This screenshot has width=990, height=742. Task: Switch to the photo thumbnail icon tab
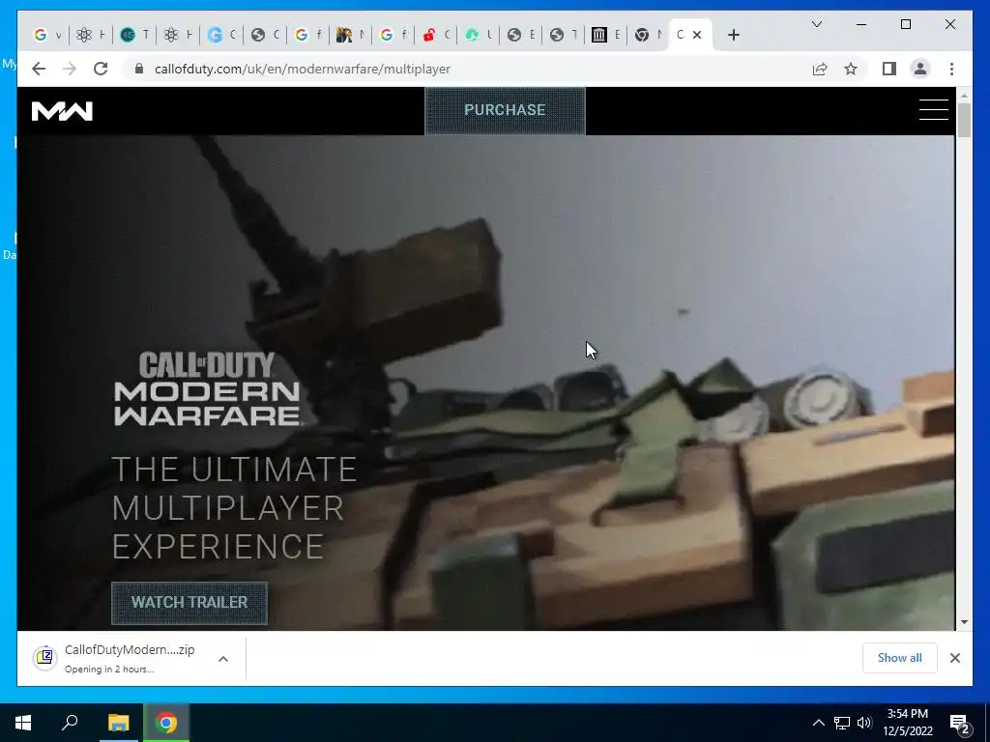tap(351, 35)
